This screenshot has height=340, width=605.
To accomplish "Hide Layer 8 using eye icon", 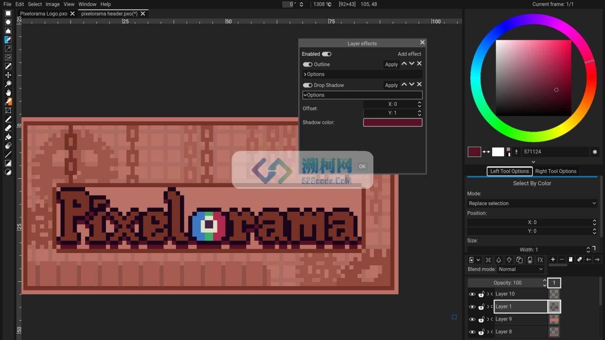I will (x=472, y=332).
